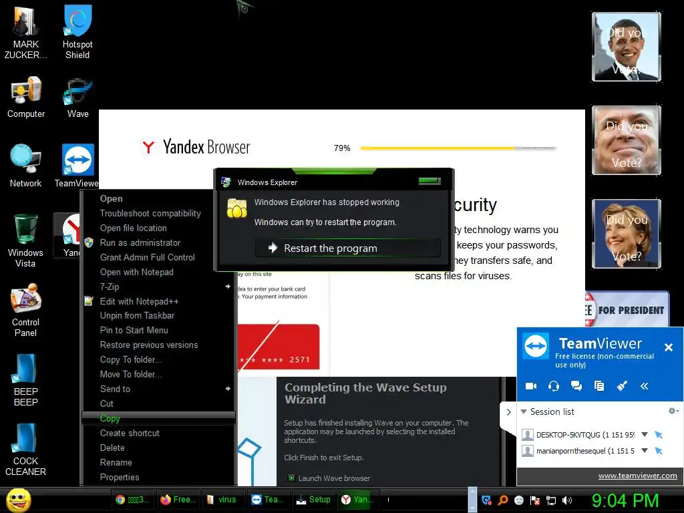This screenshot has height=513, width=684.
Task: Open the Control Panel desktop icon
Action: pos(25,310)
